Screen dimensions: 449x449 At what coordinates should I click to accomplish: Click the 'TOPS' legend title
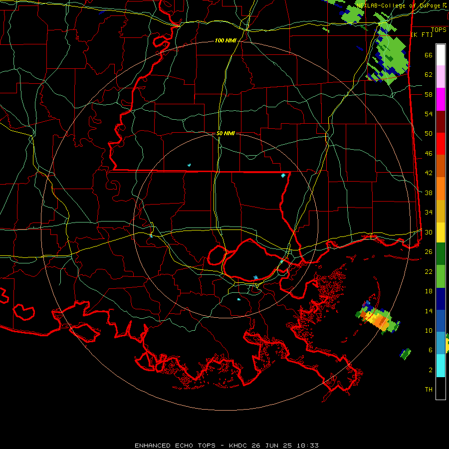coord(439,30)
